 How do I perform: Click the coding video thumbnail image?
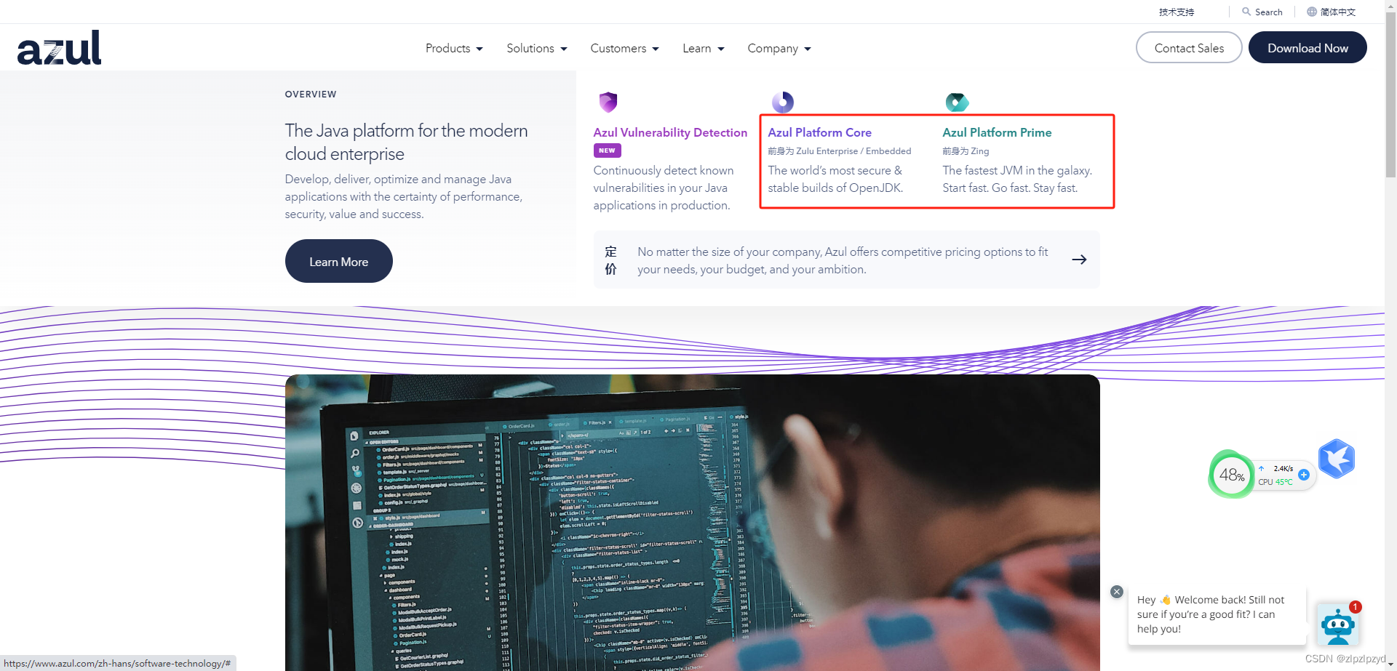point(692,523)
